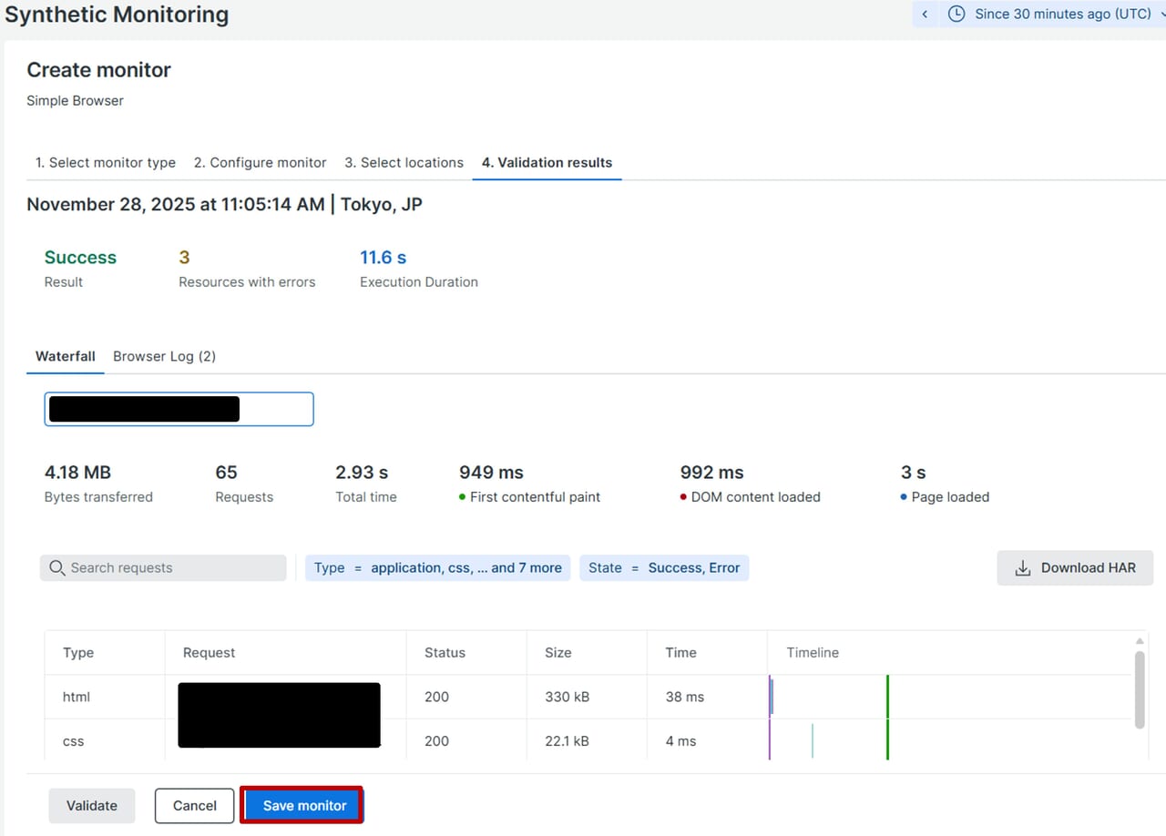This screenshot has height=836, width=1166.
Task: Switch to the Configure monitor step
Action: coord(260,163)
